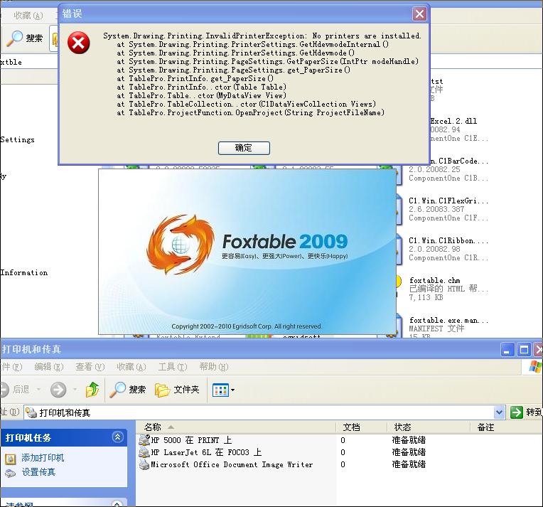
Task: Click the Up folder icon in toolbar
Action: [x=92, y=390]
